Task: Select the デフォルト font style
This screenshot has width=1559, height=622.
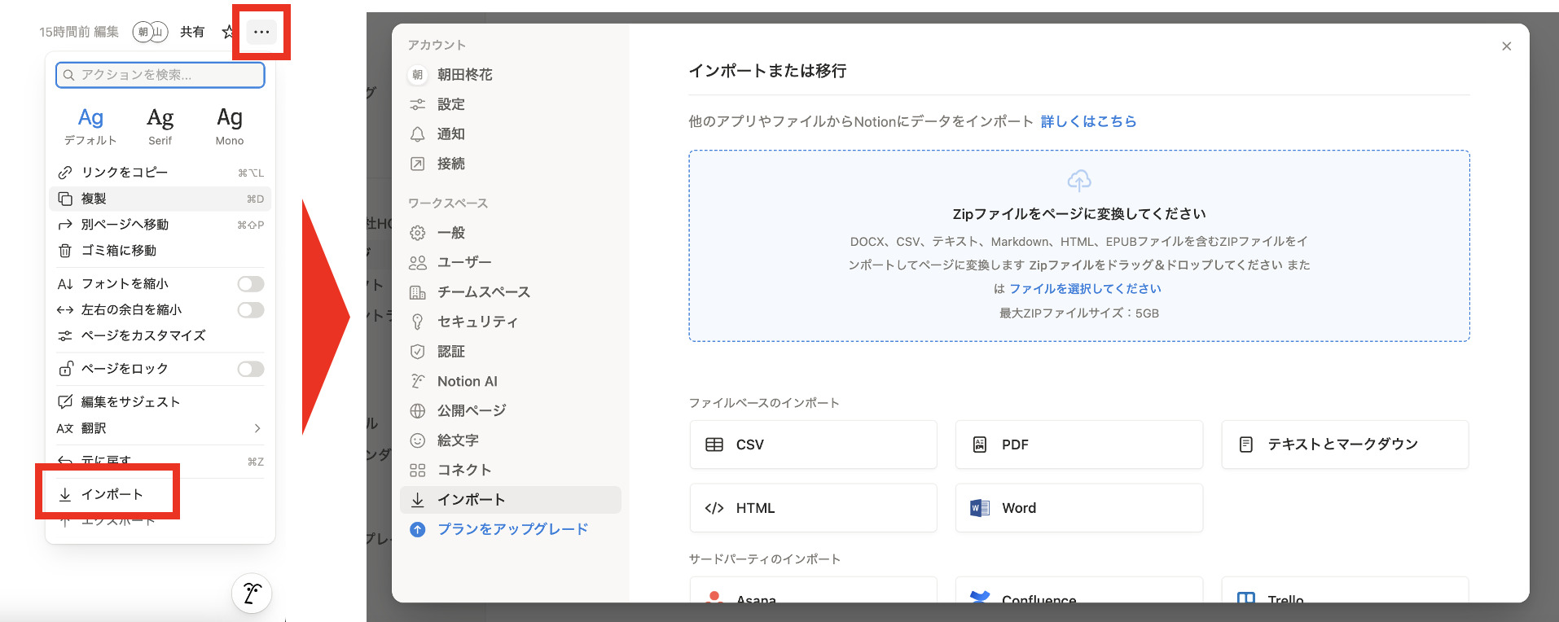Action: [x=90, y=126]
